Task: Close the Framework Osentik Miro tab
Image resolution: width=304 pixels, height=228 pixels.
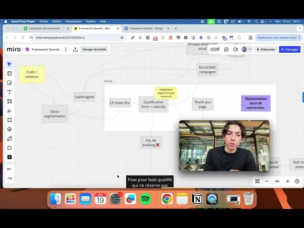Action: click(118, 28)
